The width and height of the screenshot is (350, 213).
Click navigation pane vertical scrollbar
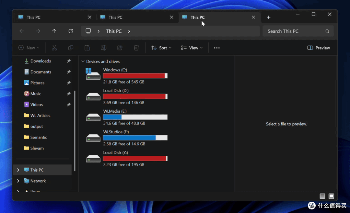[x=75, y=131]
